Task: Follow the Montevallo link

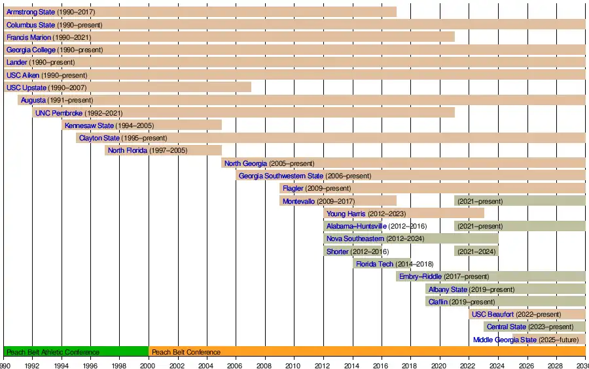Action: (x=298, y=201)
